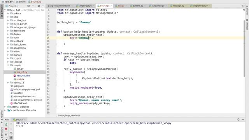Expand the flask_forms folder
This screenshot has width=249, height=140.
coord(8,45)
